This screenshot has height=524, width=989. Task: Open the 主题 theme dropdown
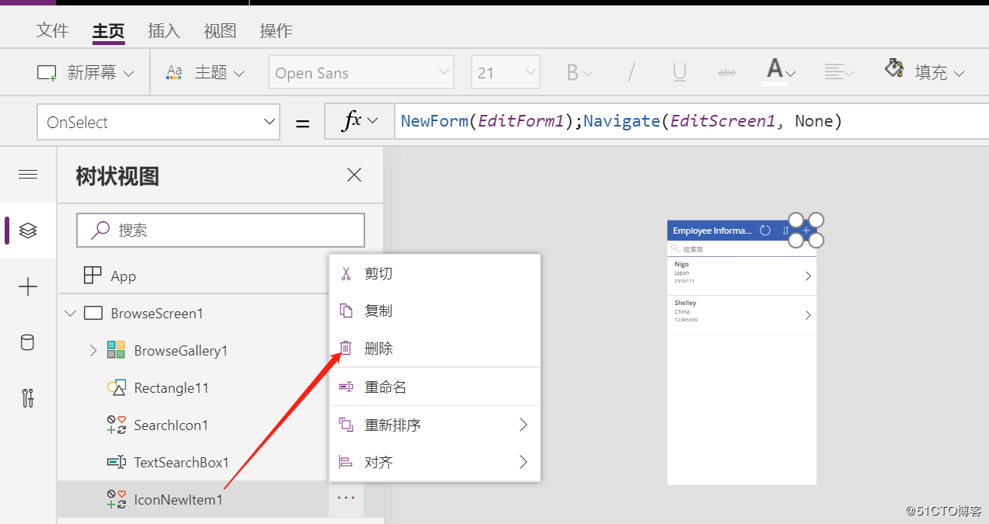[205, 73]
